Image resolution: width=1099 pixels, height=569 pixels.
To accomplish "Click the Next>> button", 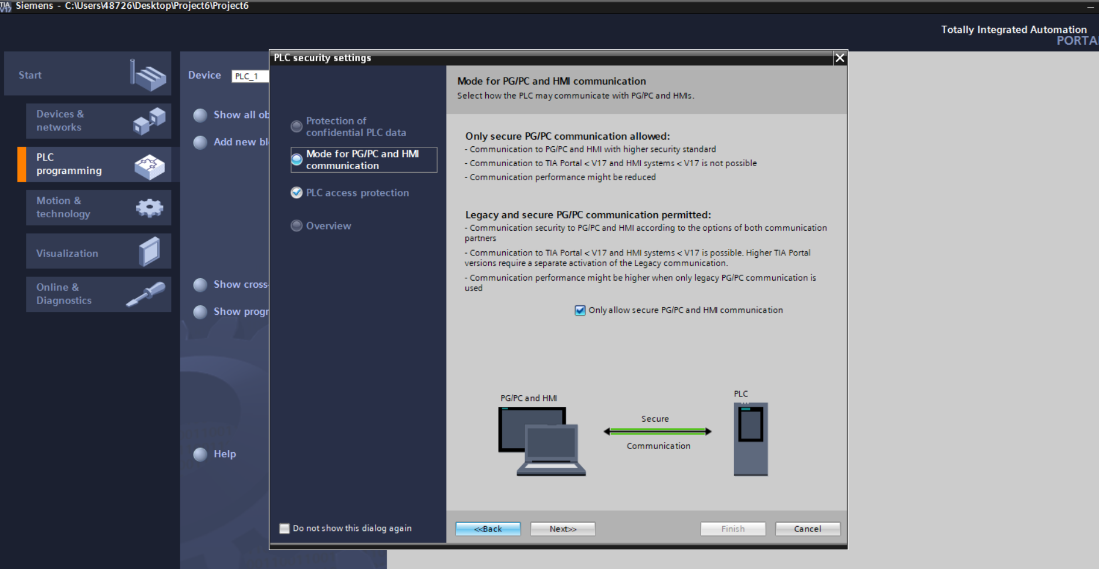I will point(563,529).
